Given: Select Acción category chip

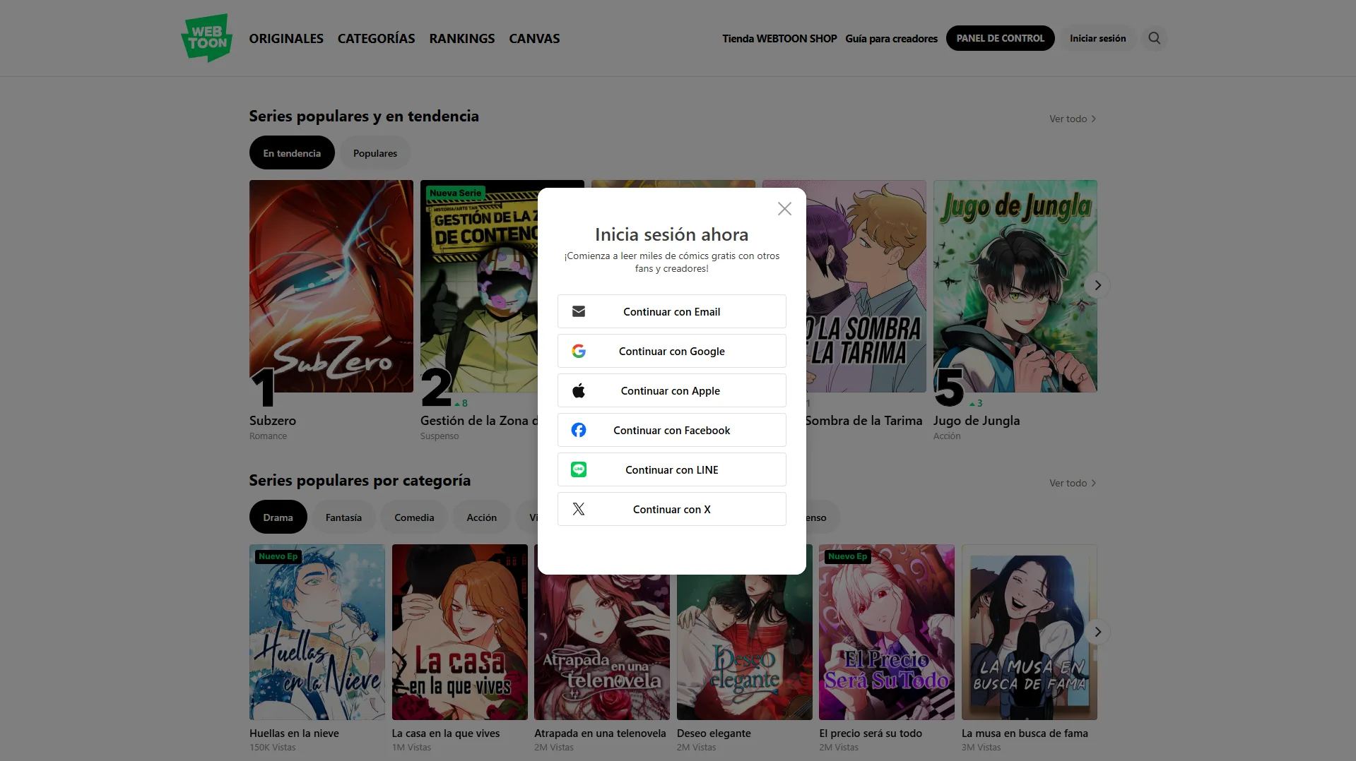Looking at the screenshot, I should [481, 517].
